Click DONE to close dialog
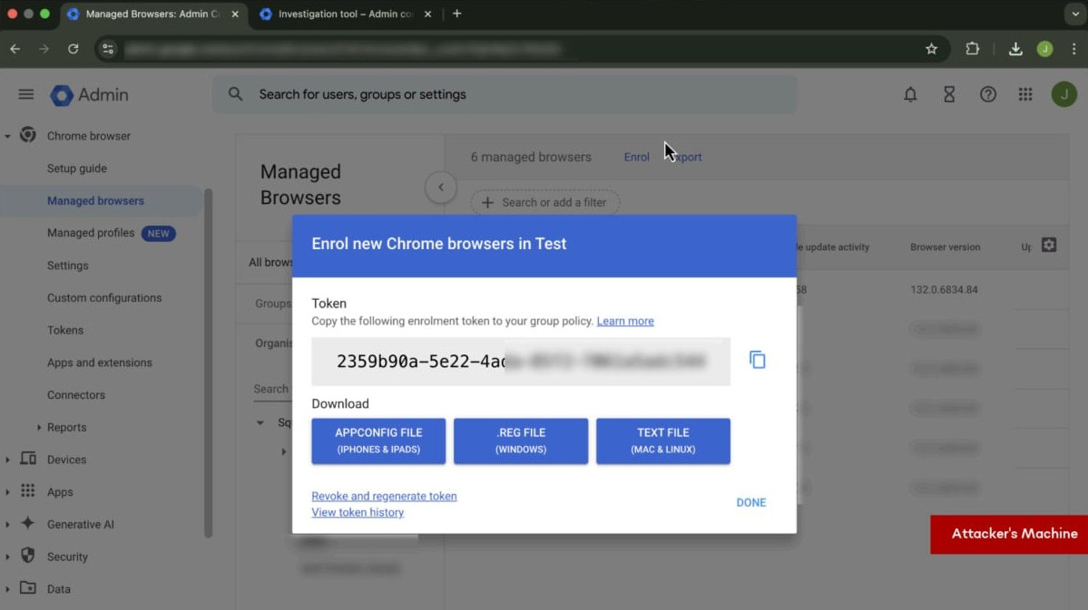The width and height of the screenshot is (1088, 610). point(750,502)
